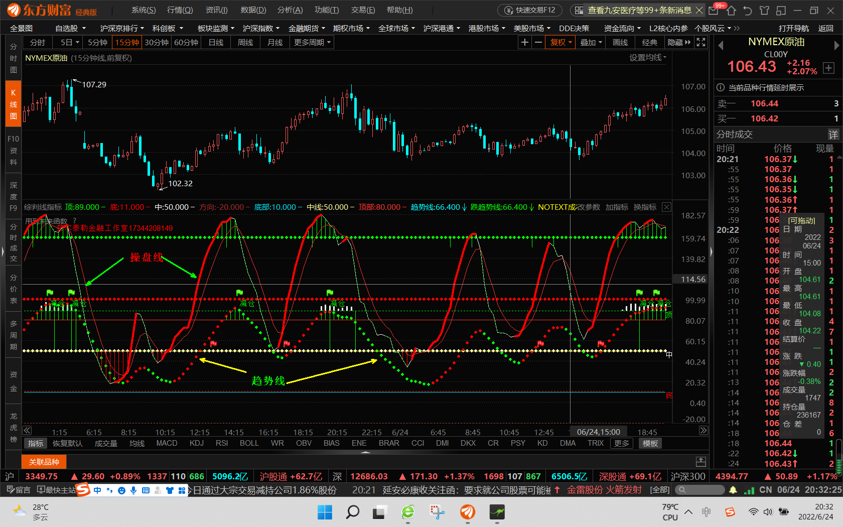This screenshot has width=843, height=527.
Task: Click the upload icon in 关联品种 bar
Action: click(701, 461)
